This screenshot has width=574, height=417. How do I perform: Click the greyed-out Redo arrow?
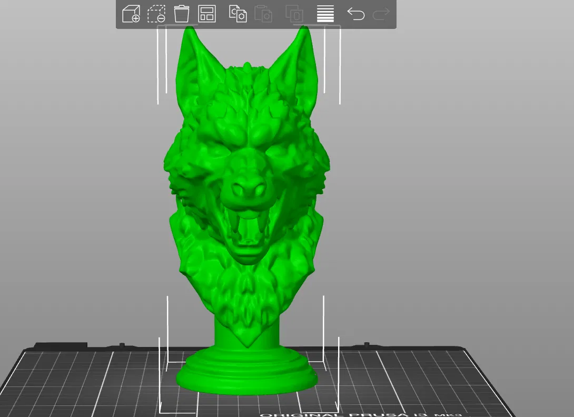coord(381,14)
